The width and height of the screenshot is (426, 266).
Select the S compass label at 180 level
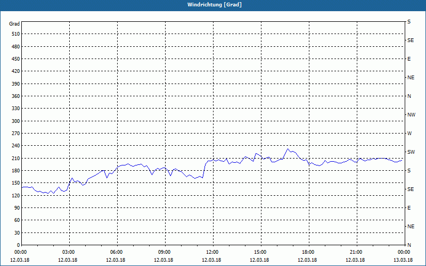click(x=409, y=171)
